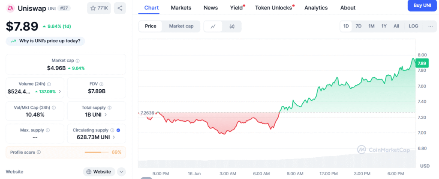Image resolution: width=439 pixels, height=179 pixels.
Task: Click the 7.89 current price chart label
Action: (422, 63)
